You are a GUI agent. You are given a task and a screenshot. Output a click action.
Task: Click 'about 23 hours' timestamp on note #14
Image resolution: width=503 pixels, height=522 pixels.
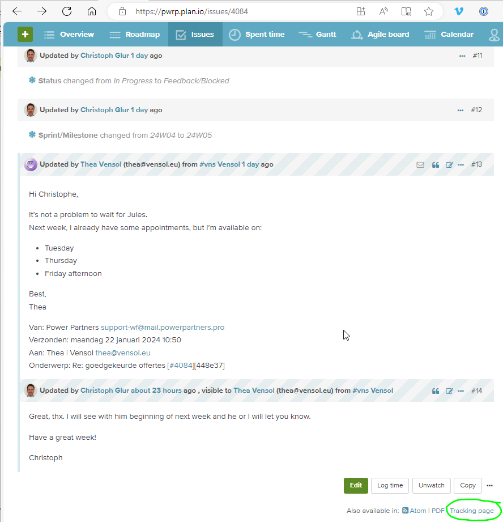click(156, 391)
